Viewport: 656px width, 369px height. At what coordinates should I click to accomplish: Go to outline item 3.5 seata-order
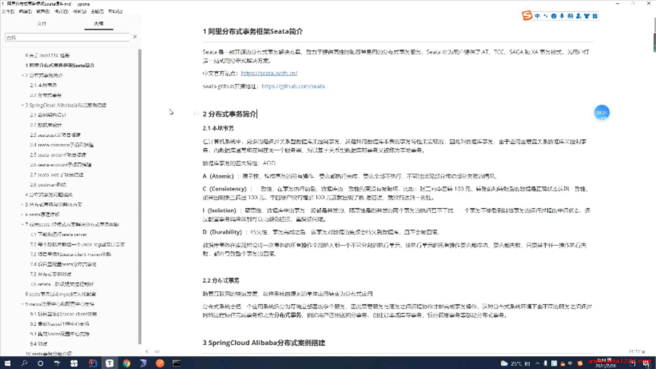(58, 155)
